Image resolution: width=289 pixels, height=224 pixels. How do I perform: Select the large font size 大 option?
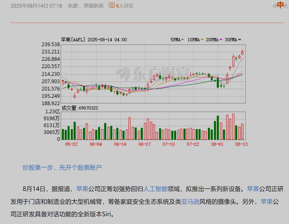pyautogui.click(x=286, y=6)
